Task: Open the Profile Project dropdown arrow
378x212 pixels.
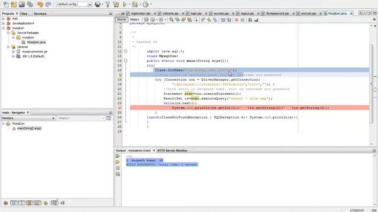Action: coord(151,4)
